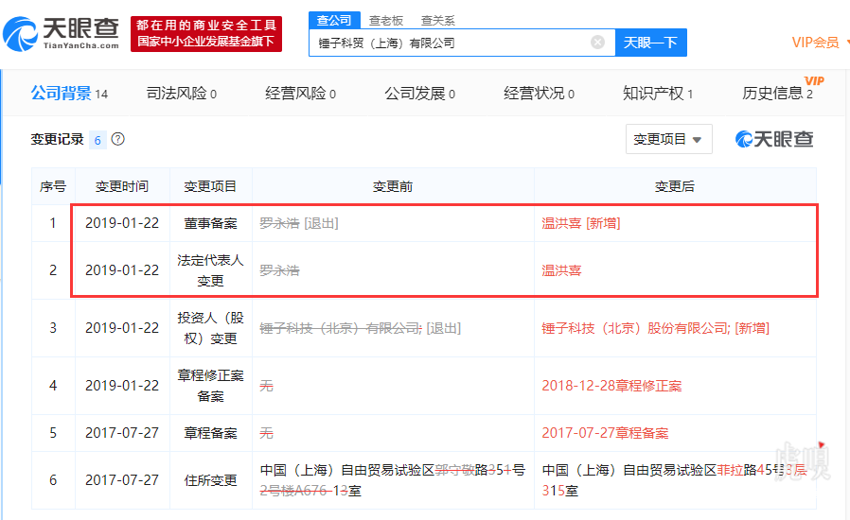Click the 住所变更 cell in row 6
850x520 pixels.
coord(210,480)
